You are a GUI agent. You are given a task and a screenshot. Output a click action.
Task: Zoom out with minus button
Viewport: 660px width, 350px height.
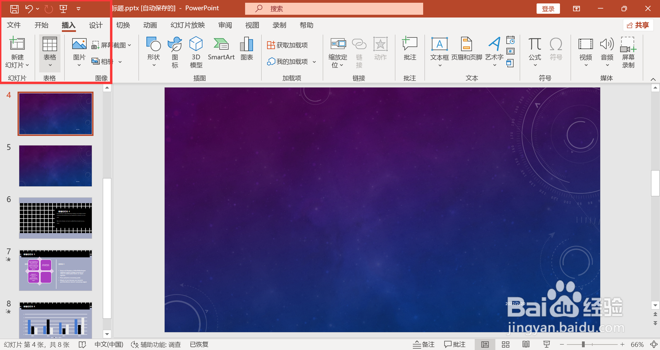(x=562, y=345)
